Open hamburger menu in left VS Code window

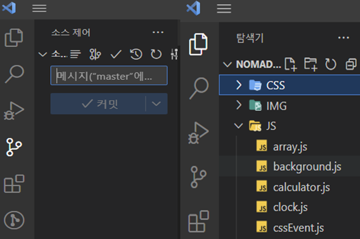[x=39, y=9]
